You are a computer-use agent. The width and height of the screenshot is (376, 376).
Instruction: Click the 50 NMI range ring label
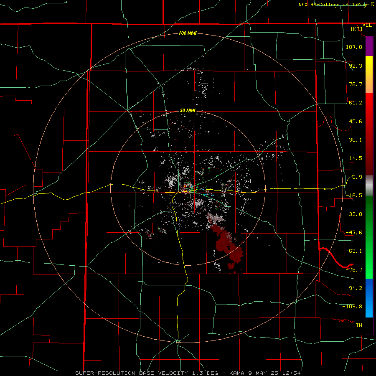point(188,111)
